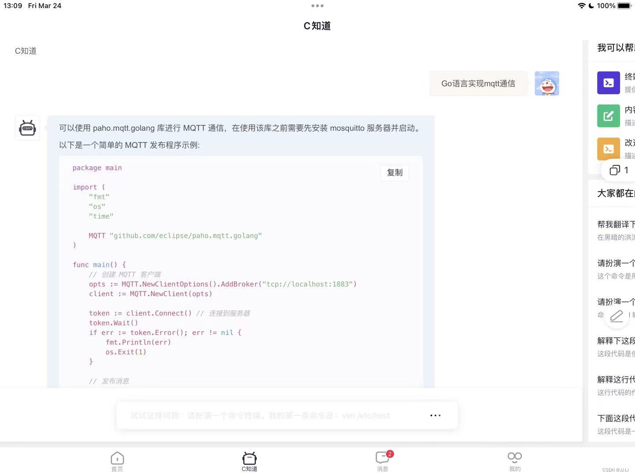The image size is (635, 476).
Task: Tap the clock time 13:09 in status bar
Action: click(13, 6)
